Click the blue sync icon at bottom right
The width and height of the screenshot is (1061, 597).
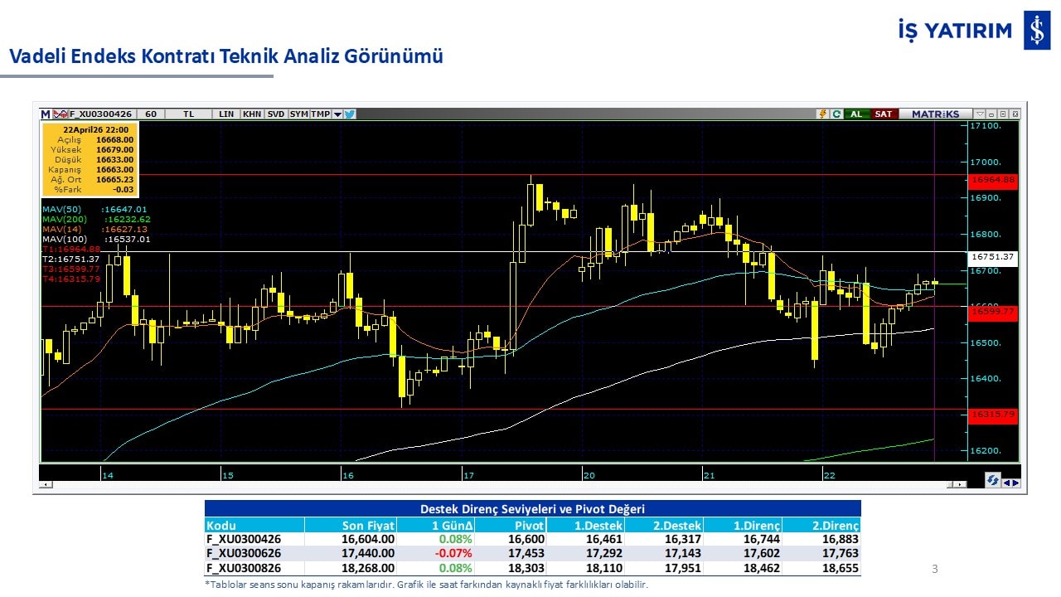pos(992,481)
